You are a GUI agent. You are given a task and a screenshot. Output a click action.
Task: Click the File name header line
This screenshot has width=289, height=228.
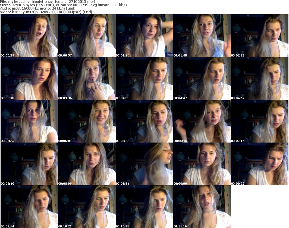[47, 2]
